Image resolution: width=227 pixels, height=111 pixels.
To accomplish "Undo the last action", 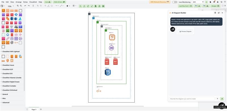I will click(x=25, y=6).
